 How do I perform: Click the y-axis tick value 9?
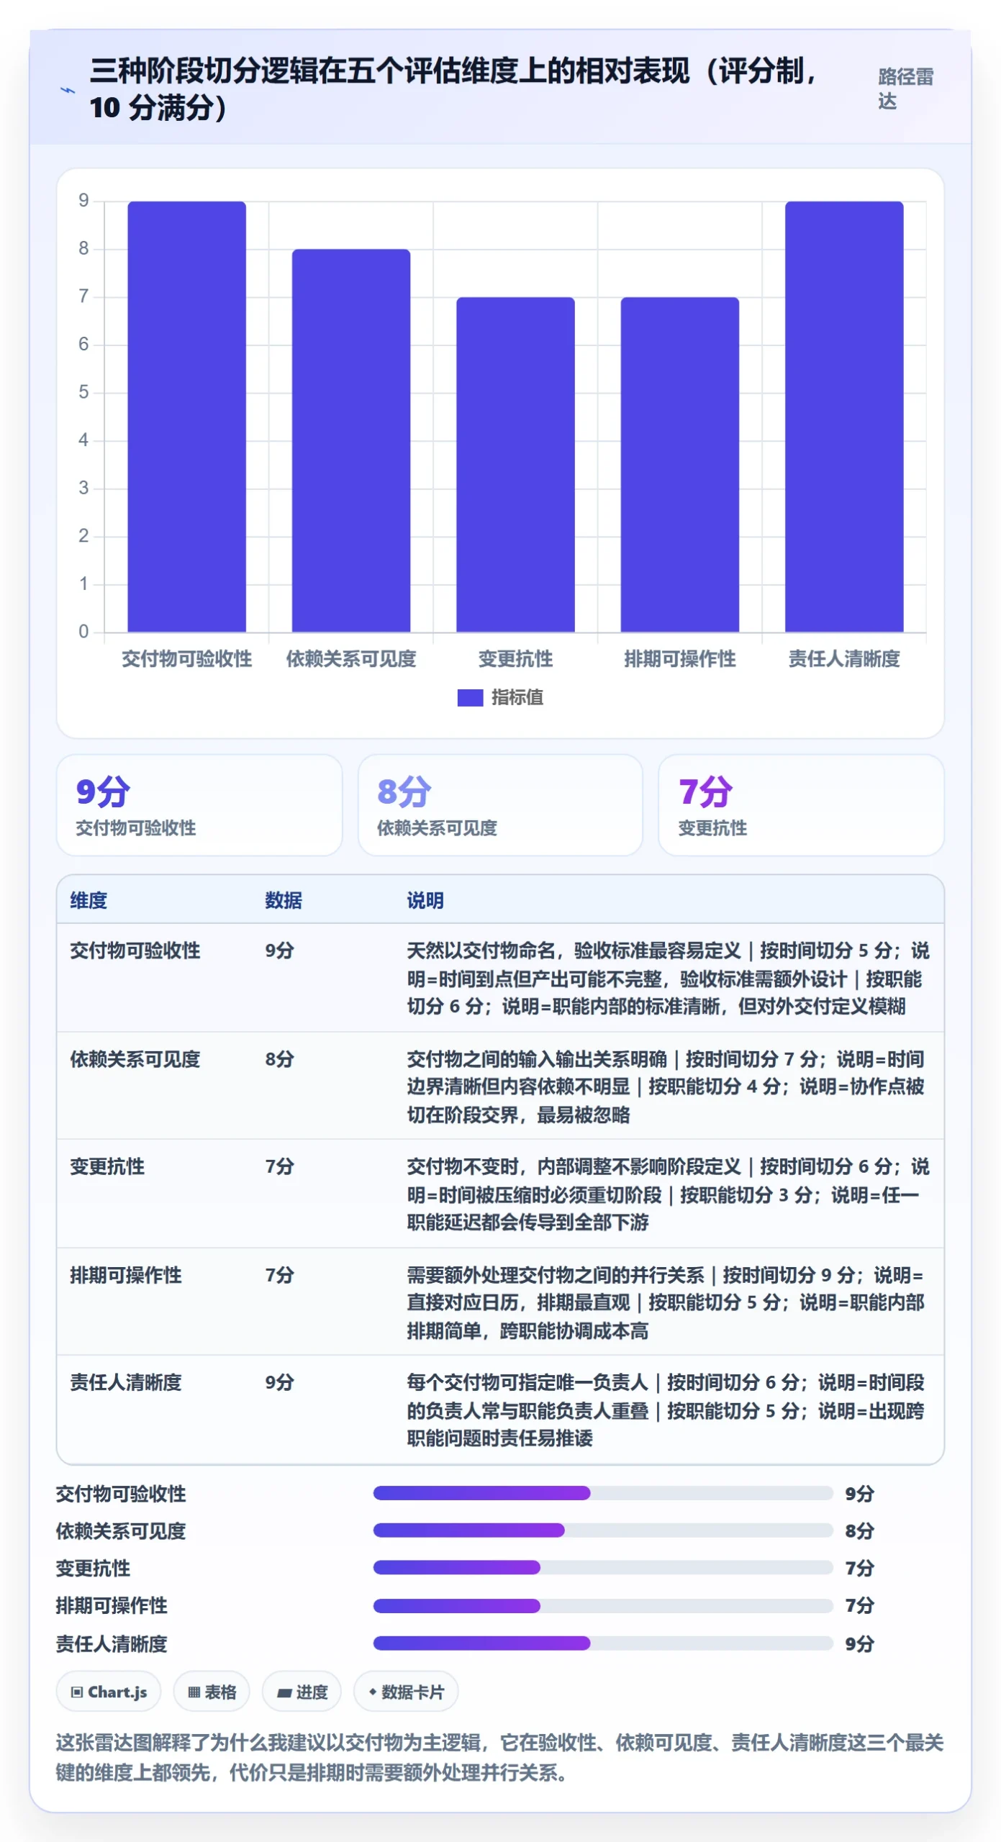coord(83,201)
